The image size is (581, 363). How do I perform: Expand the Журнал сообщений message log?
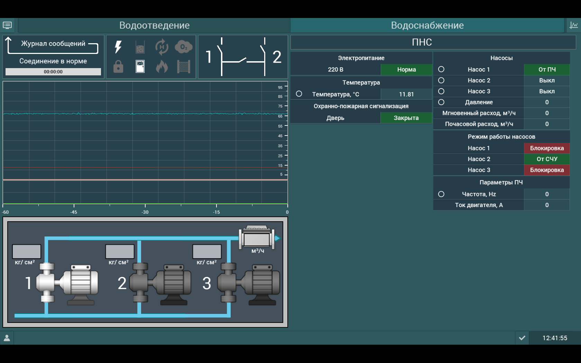53,44
